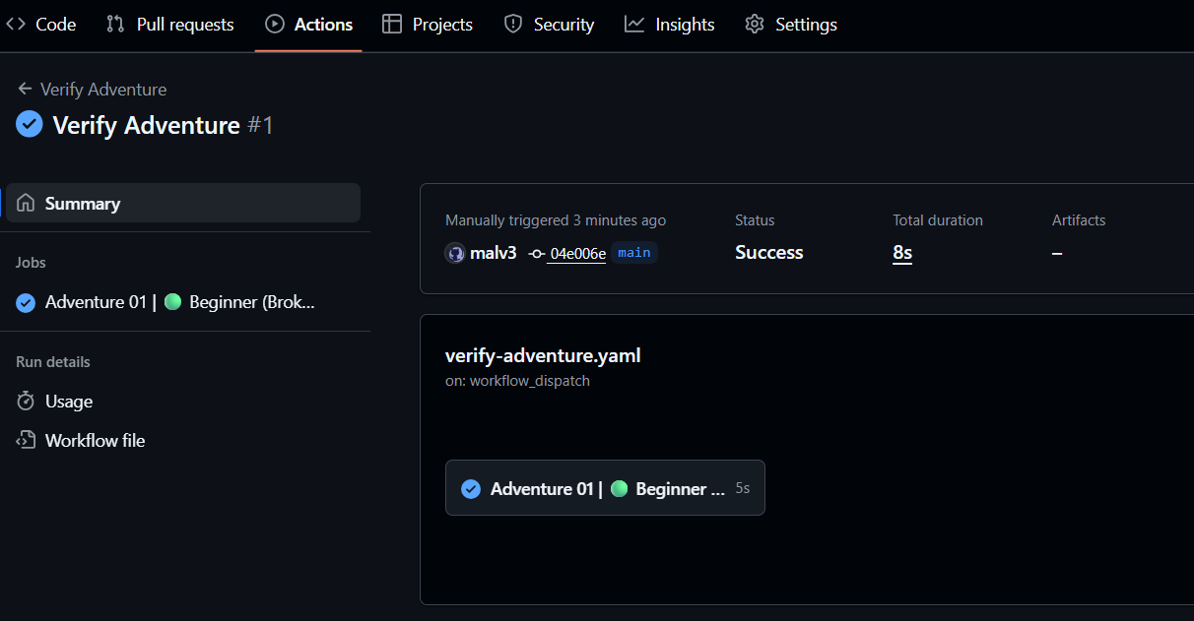The height and width of the screenshot is (621, 1194).
Task: Open the Settings tab
Action: 791,25
